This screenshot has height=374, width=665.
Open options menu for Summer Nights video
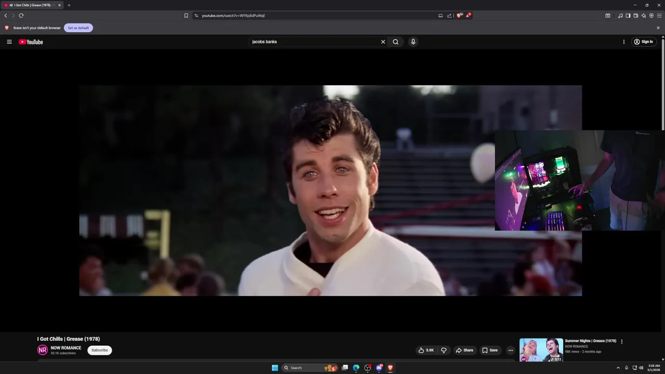(621, 341)
